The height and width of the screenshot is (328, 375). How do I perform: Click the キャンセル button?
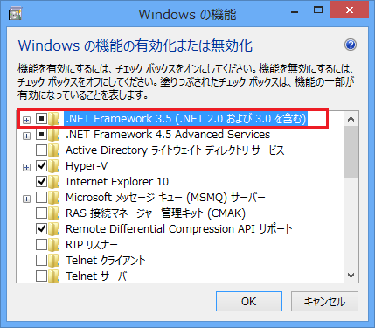[324, 301]
